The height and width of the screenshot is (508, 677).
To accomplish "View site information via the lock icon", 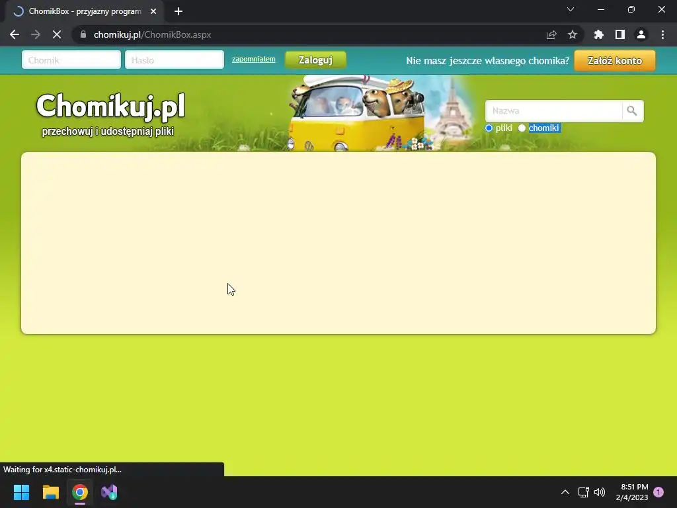I will (83, 34).
